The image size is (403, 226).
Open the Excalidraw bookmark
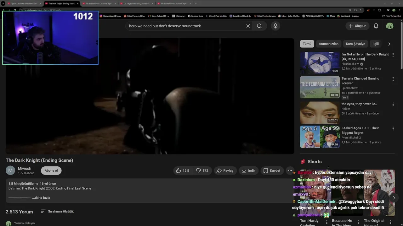pyautogui.click(x=240, y=16)
